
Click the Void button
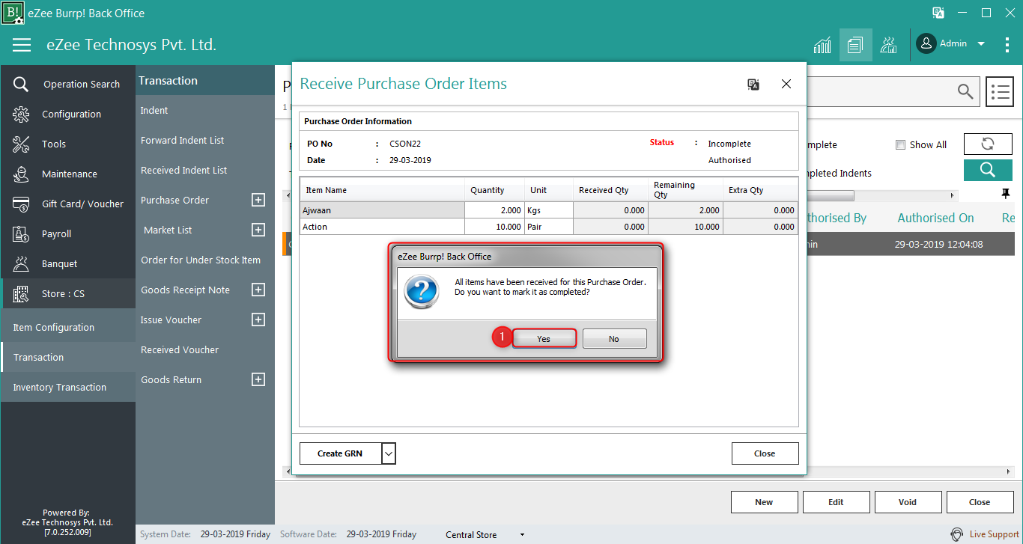pos(908,502)
